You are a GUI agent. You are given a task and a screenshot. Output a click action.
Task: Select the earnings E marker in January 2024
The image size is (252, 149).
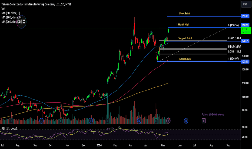click(x=108, y=121)
